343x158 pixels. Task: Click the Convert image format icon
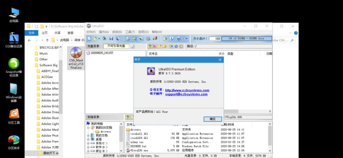click(x=134, y=39)
